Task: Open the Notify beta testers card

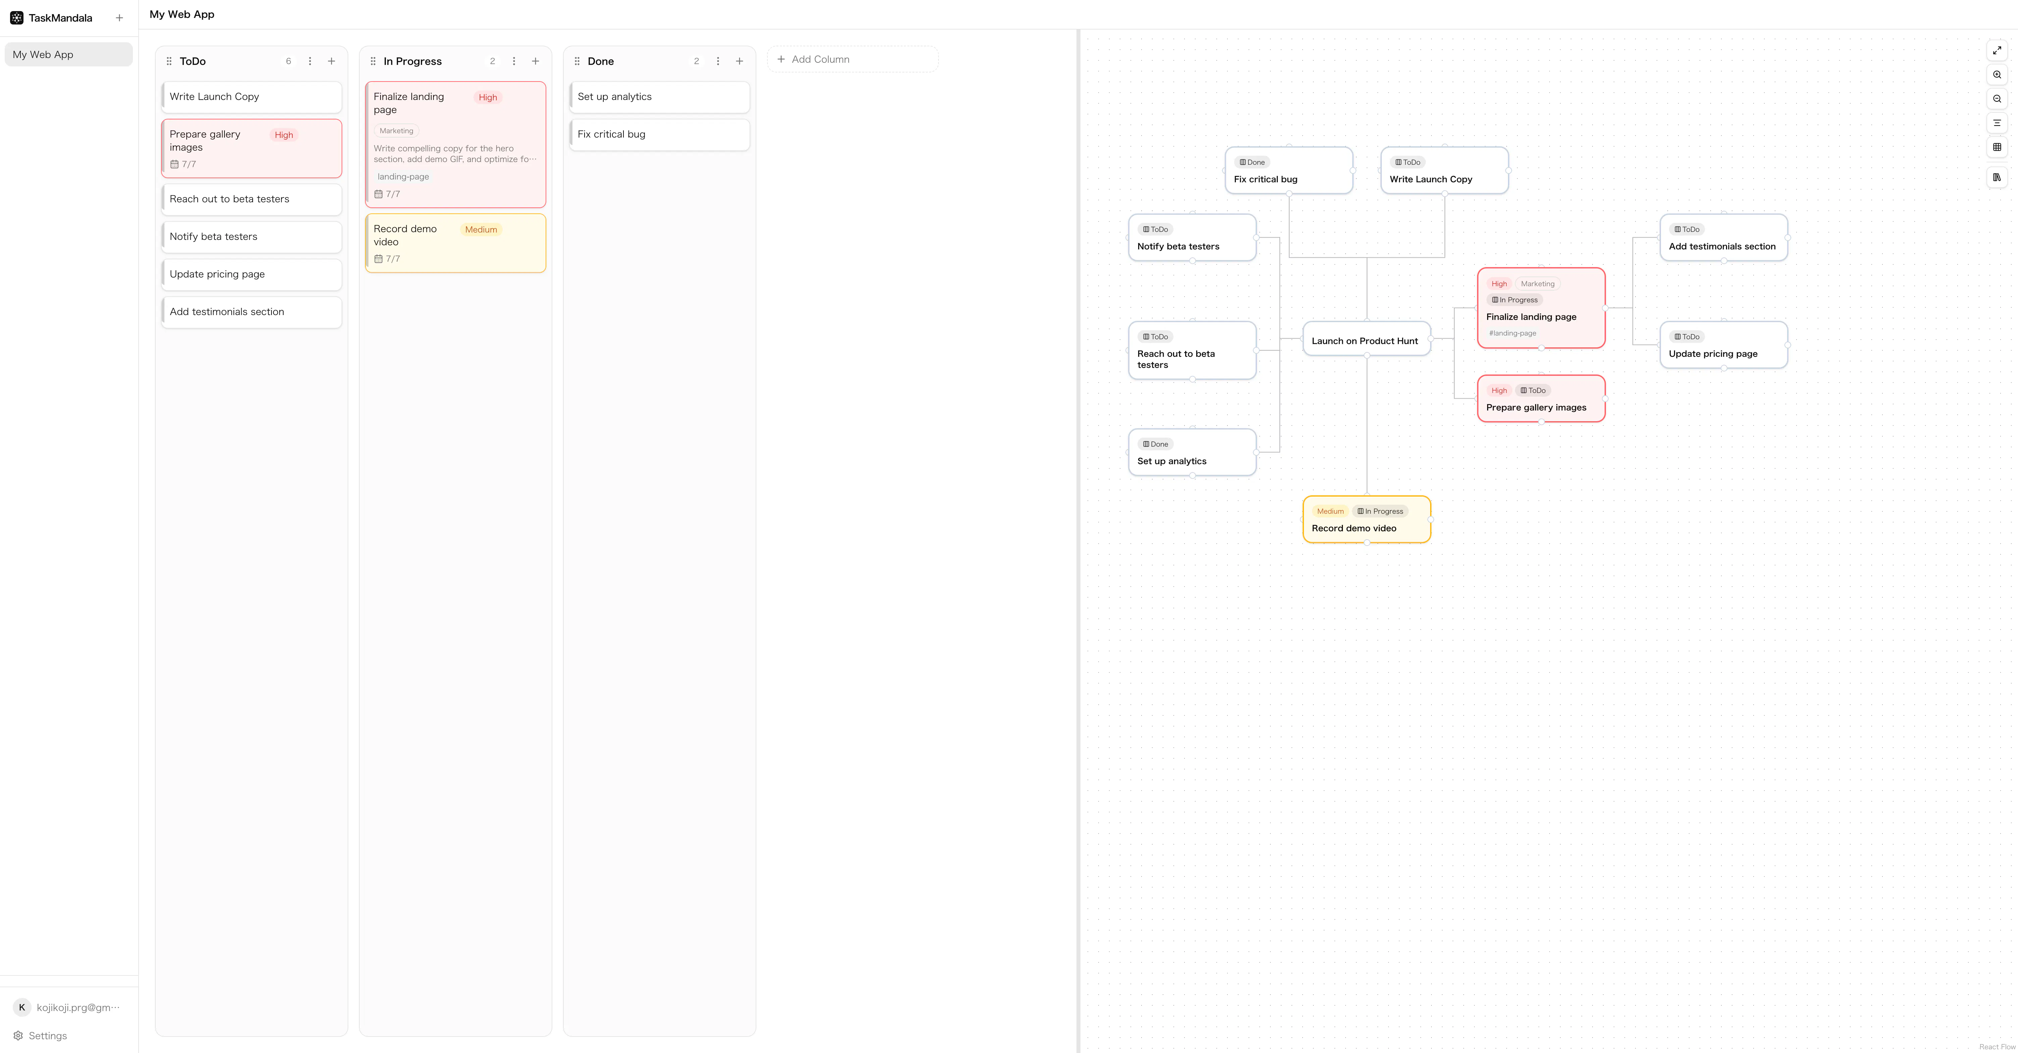Action: (251, 237)
